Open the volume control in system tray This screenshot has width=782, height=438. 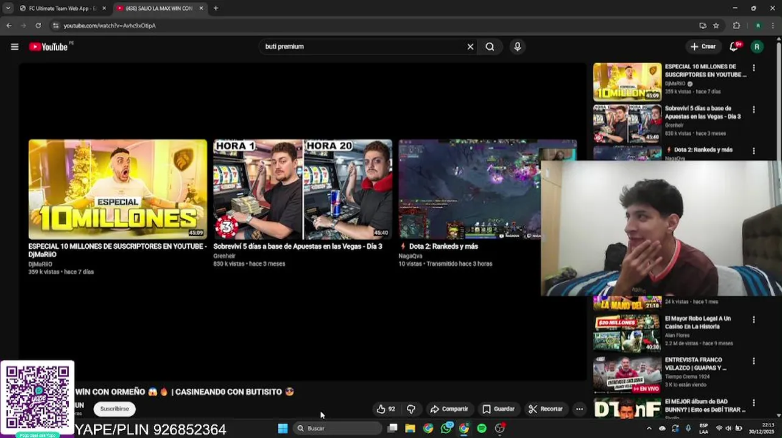tap(729, 428)
